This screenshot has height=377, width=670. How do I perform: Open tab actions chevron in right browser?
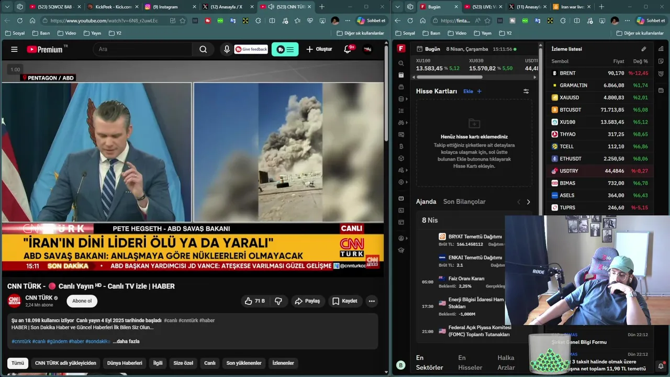tap(397, 7)
